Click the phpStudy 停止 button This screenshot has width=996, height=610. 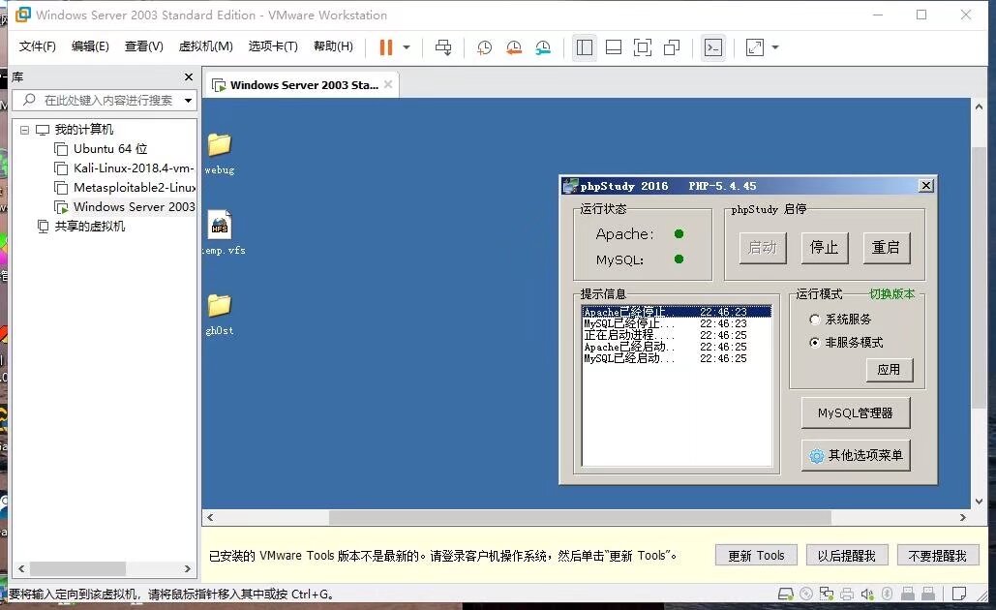[824, 247]
